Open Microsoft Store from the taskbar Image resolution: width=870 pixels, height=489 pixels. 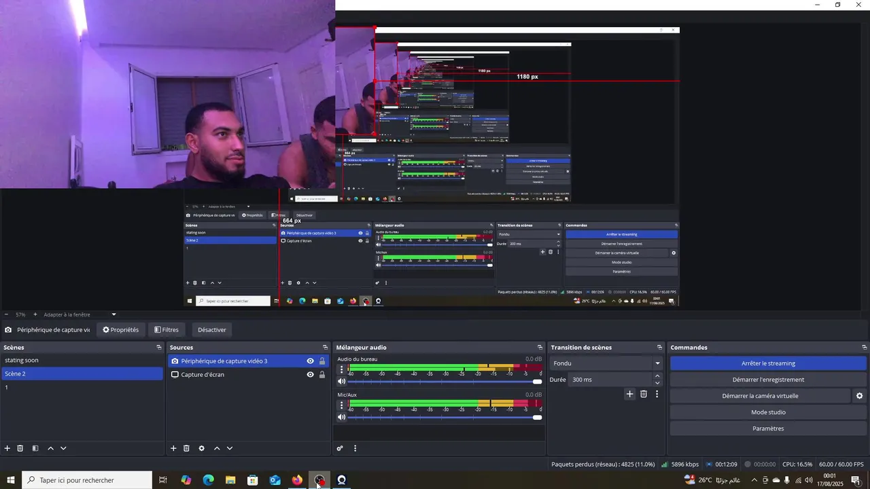pyautogui.click(x=253, y=480)
